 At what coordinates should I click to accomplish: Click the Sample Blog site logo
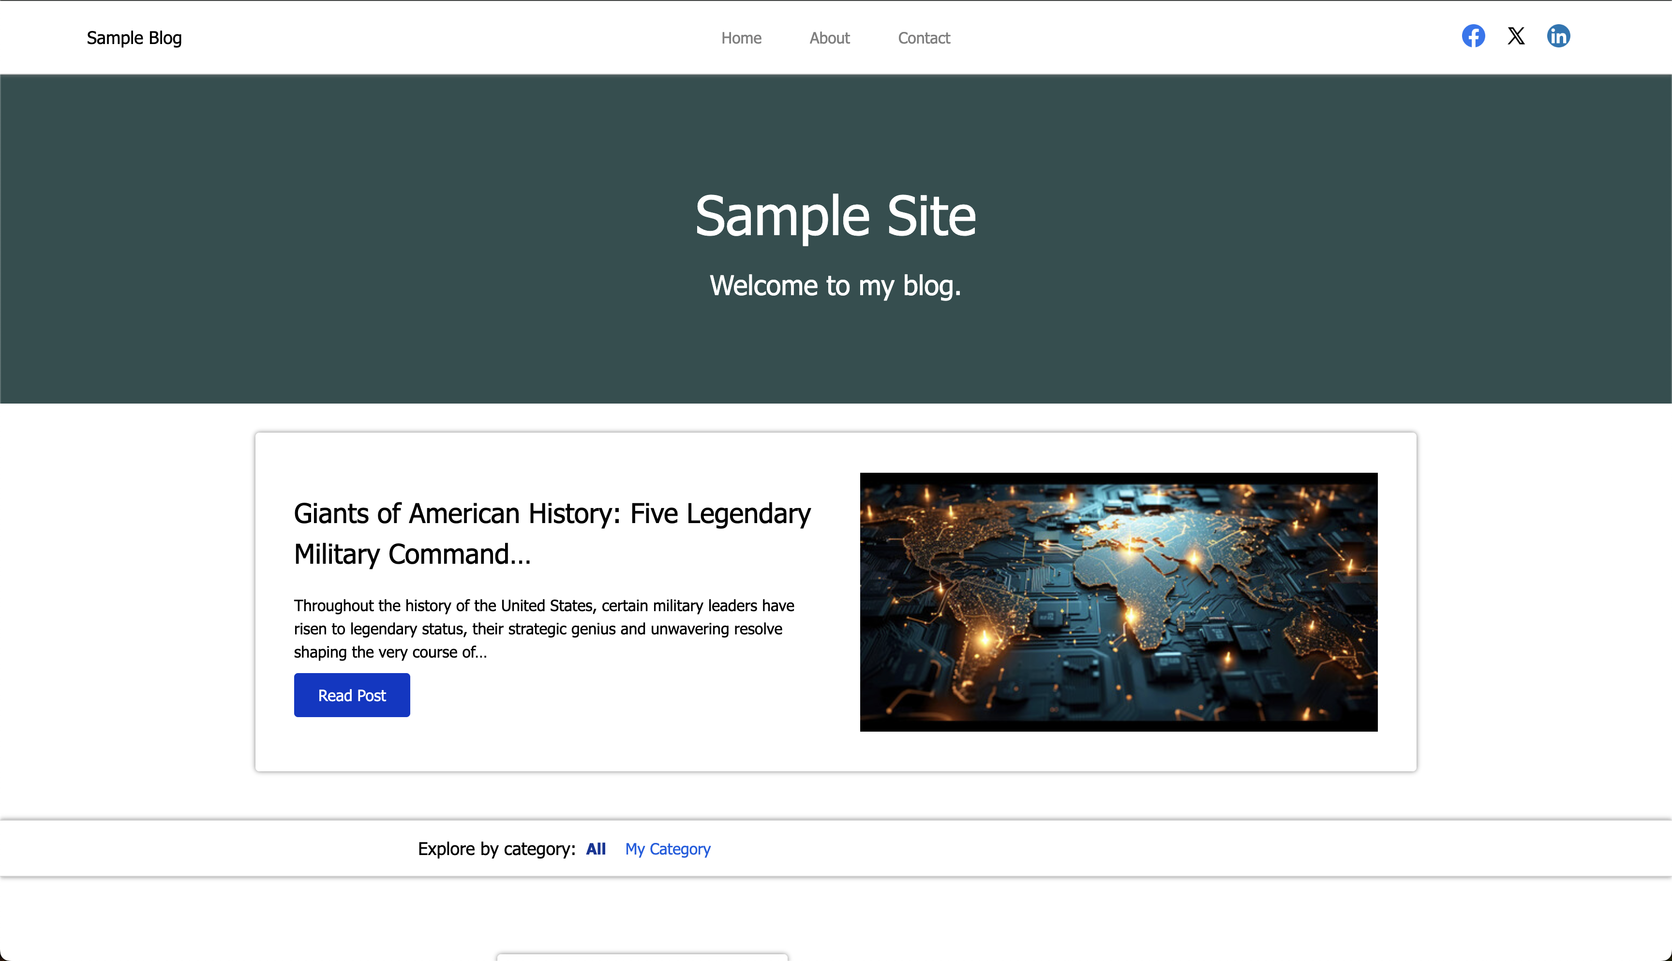134,38
